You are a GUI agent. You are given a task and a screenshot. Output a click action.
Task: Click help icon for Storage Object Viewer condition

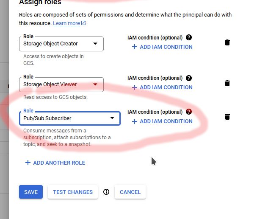(x=189, y=78)
